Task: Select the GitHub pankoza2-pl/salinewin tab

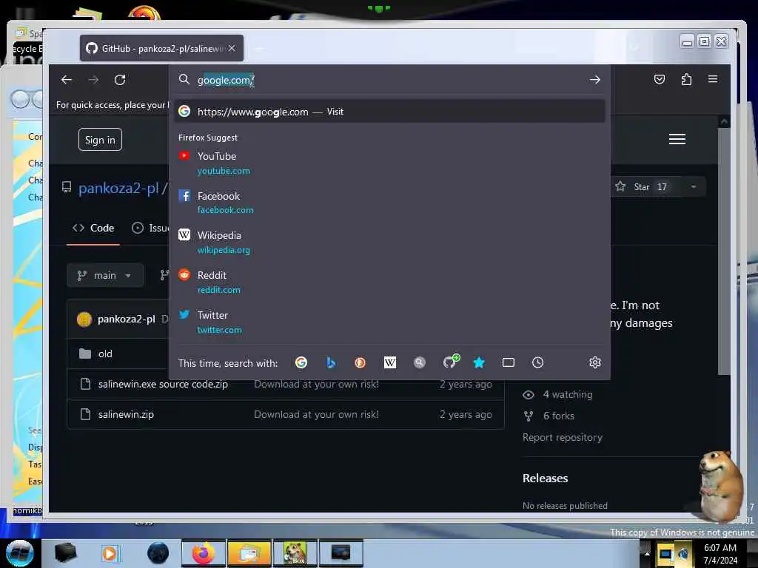Action: click(161, 48)
